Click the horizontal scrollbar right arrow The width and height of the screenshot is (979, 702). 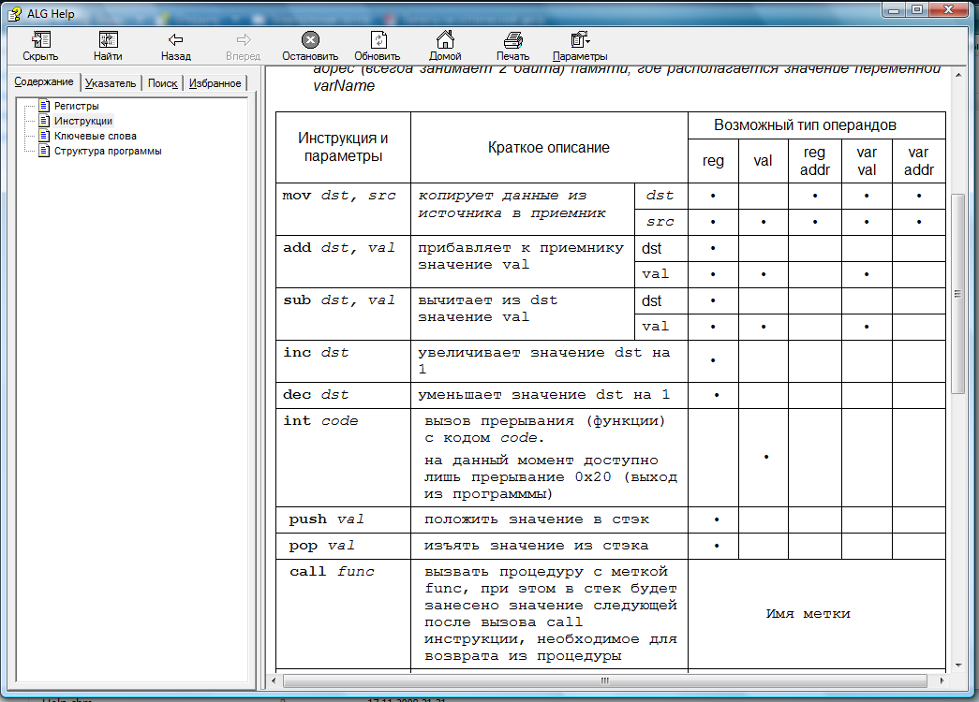(942, 680)
